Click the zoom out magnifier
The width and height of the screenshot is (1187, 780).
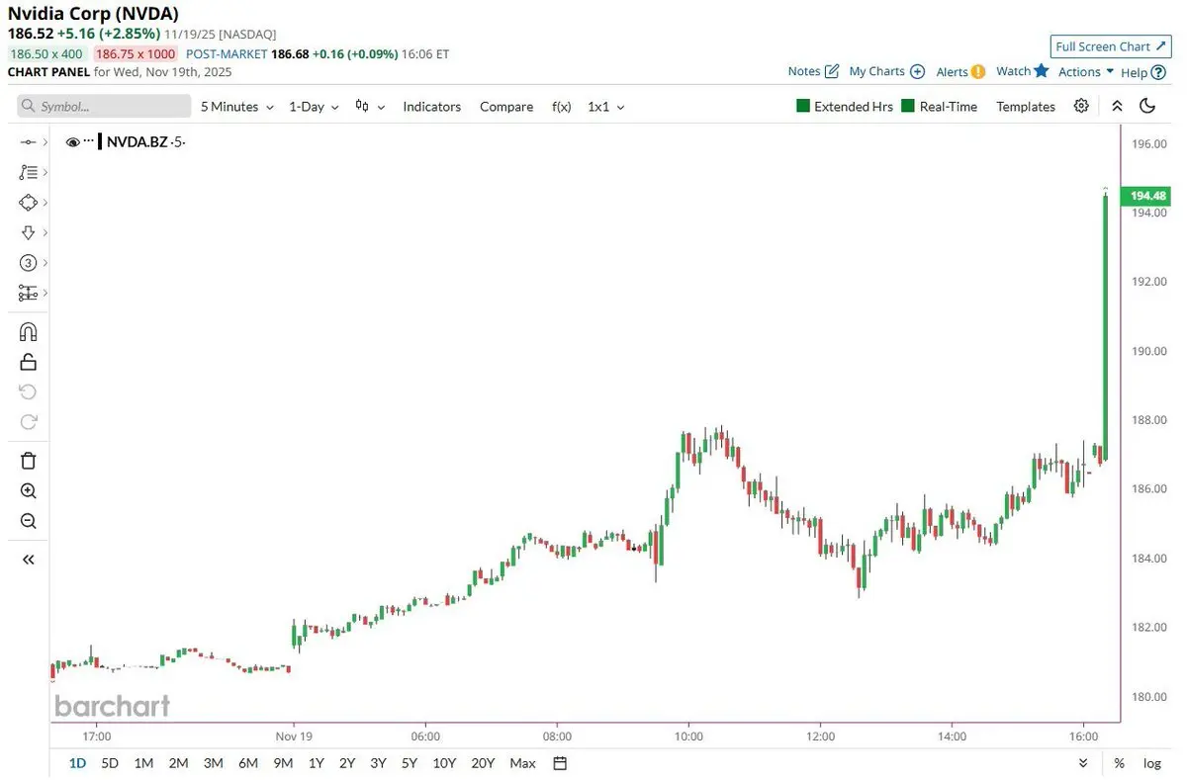tap(28, 521)
